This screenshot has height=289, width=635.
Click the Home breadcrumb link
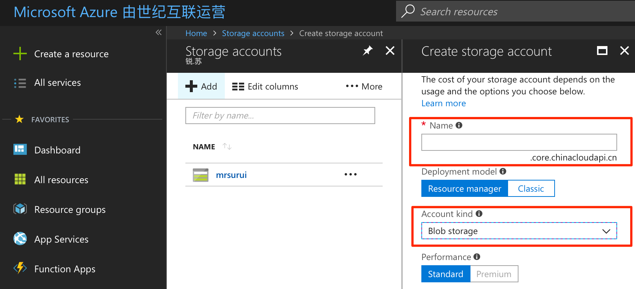coord(196,33)
